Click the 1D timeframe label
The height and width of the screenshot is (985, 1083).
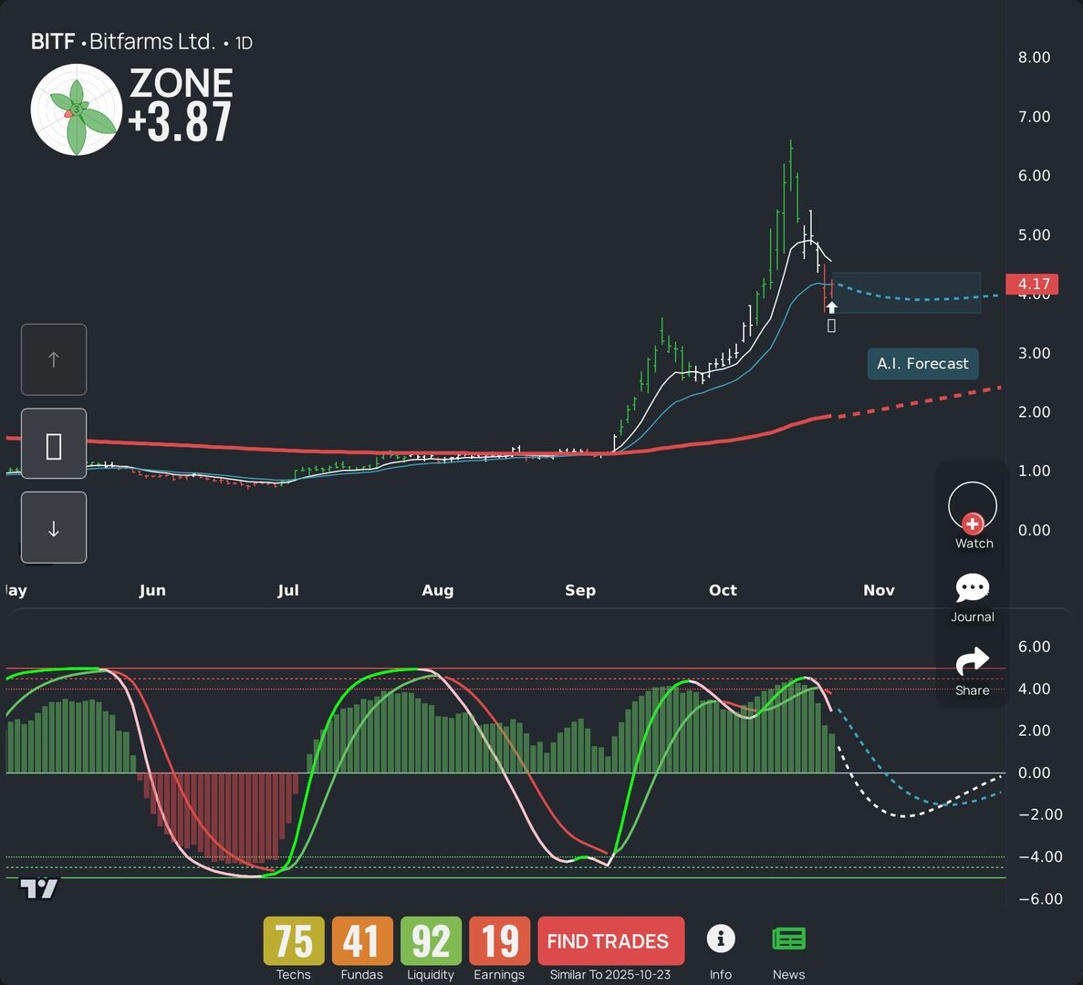coord(244,44)
